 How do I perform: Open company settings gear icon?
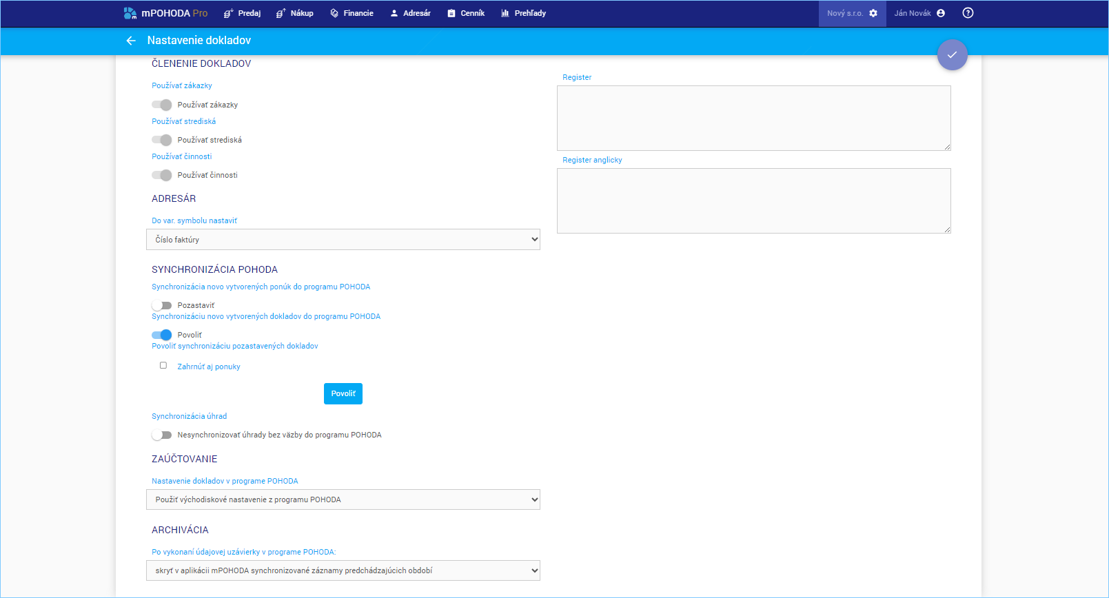point(873,13)
